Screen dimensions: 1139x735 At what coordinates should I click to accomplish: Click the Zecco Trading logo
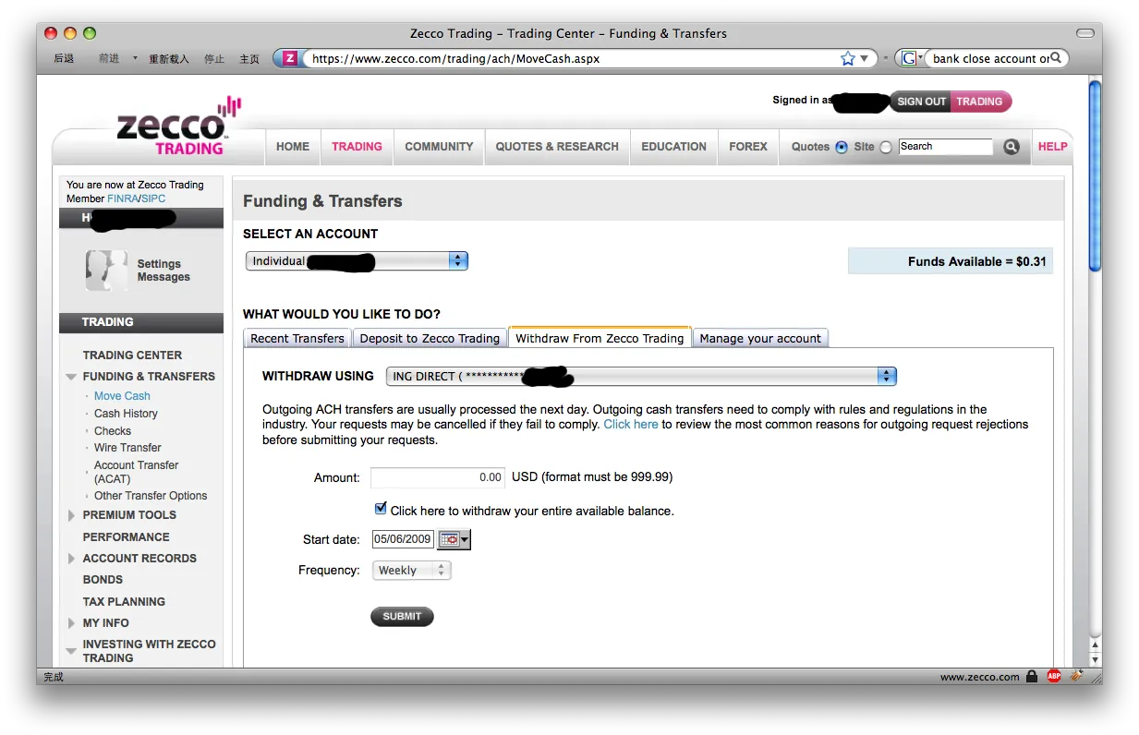[178, 127]
